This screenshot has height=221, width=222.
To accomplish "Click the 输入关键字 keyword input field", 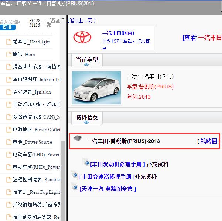I will coord(10,22).
